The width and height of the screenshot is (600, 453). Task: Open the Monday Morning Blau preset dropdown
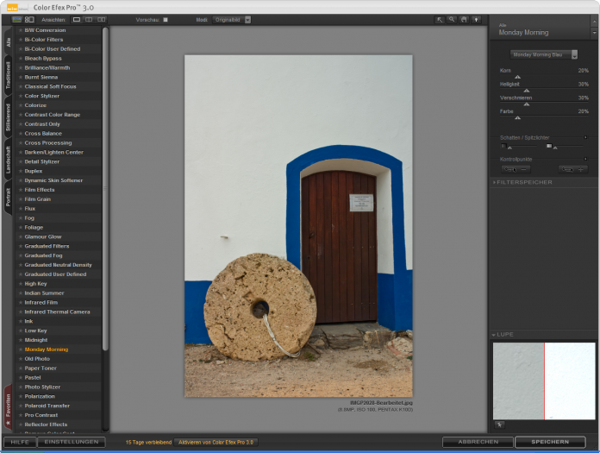point(543,54)
